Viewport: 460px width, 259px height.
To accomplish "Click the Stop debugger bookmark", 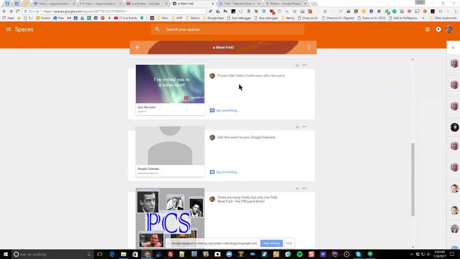I will (x=266, y=18).
